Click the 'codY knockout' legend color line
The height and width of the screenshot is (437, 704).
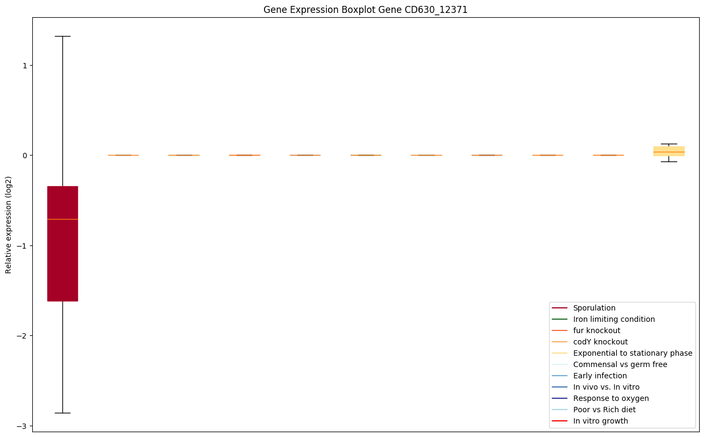coord(559,342)
